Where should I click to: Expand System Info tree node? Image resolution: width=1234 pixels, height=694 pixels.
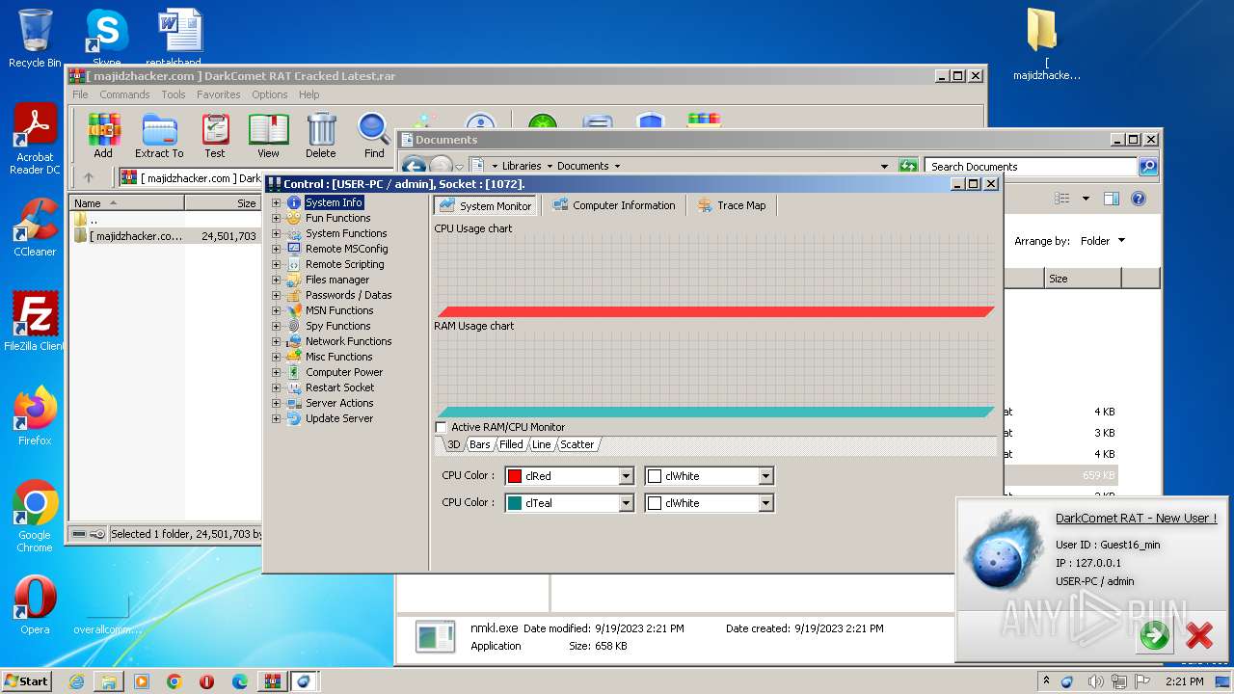276,202
